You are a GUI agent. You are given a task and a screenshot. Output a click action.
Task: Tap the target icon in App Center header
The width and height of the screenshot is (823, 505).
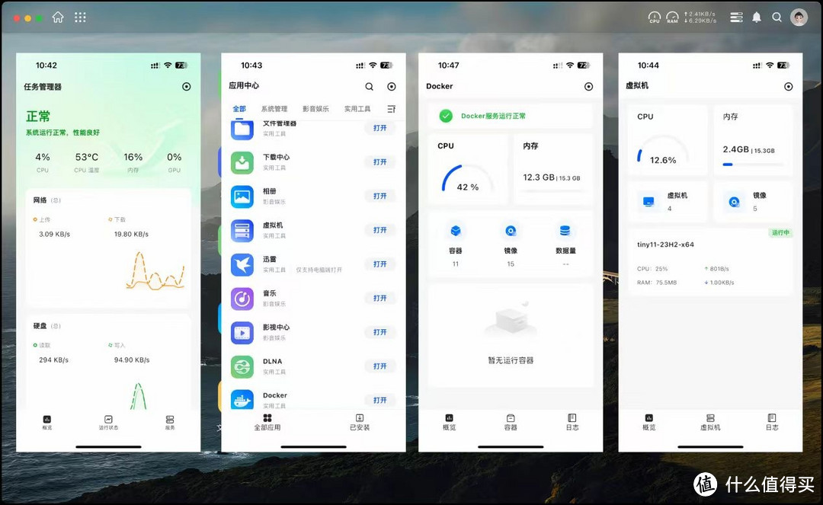[392, 87]
